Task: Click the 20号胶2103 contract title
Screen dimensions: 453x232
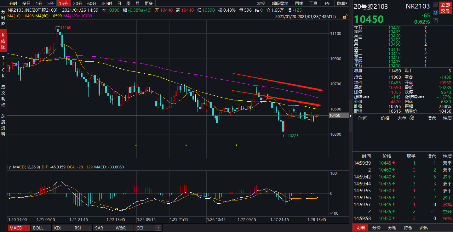Action: [371, 7]
